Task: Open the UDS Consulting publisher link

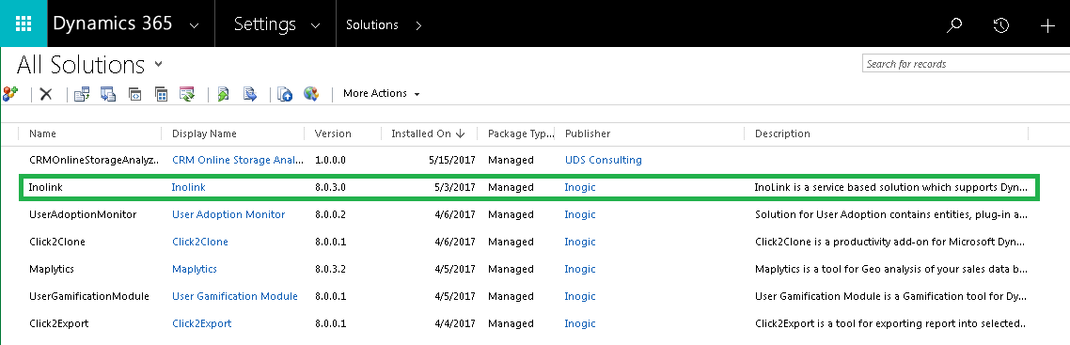Action: [604, 160]
